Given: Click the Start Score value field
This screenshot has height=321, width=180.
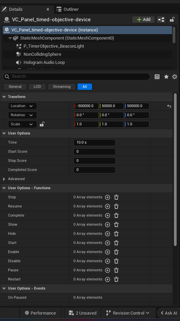Looking at the screenshot, I should [94, 152].
